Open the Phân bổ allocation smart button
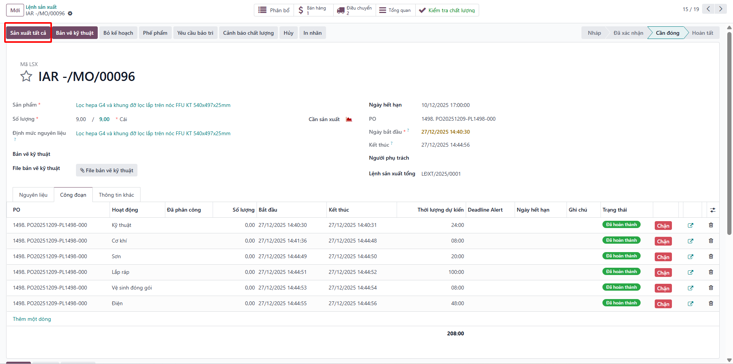Screen dimensions: 733x364 [x=274, y=10]
